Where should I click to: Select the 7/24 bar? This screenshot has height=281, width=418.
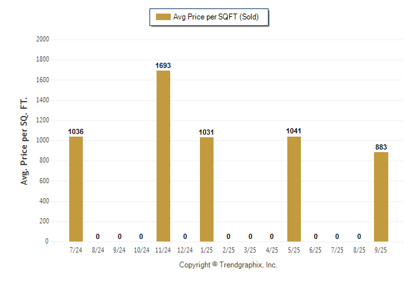pos(76,189)
